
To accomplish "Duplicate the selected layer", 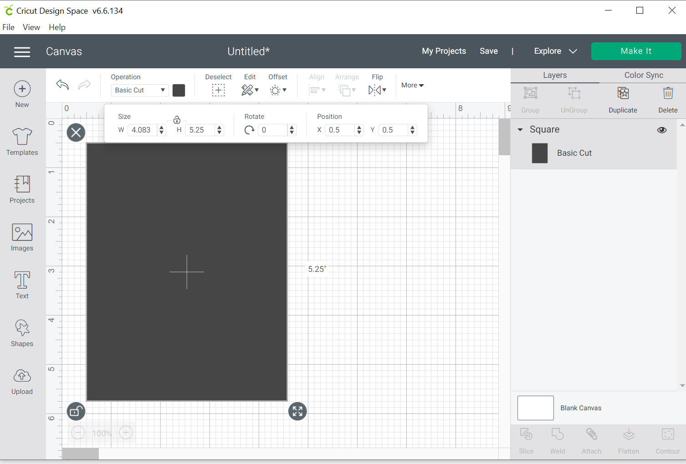I will tap(623, 100).
